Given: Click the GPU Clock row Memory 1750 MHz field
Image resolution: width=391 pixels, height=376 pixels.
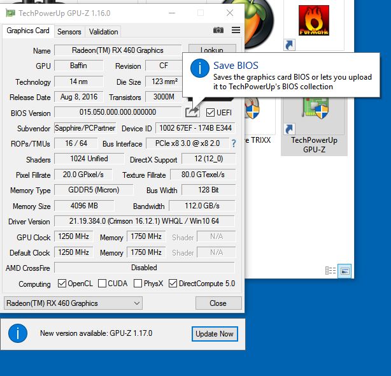Looking at the screenshot, I should click(x=146, y=236).
